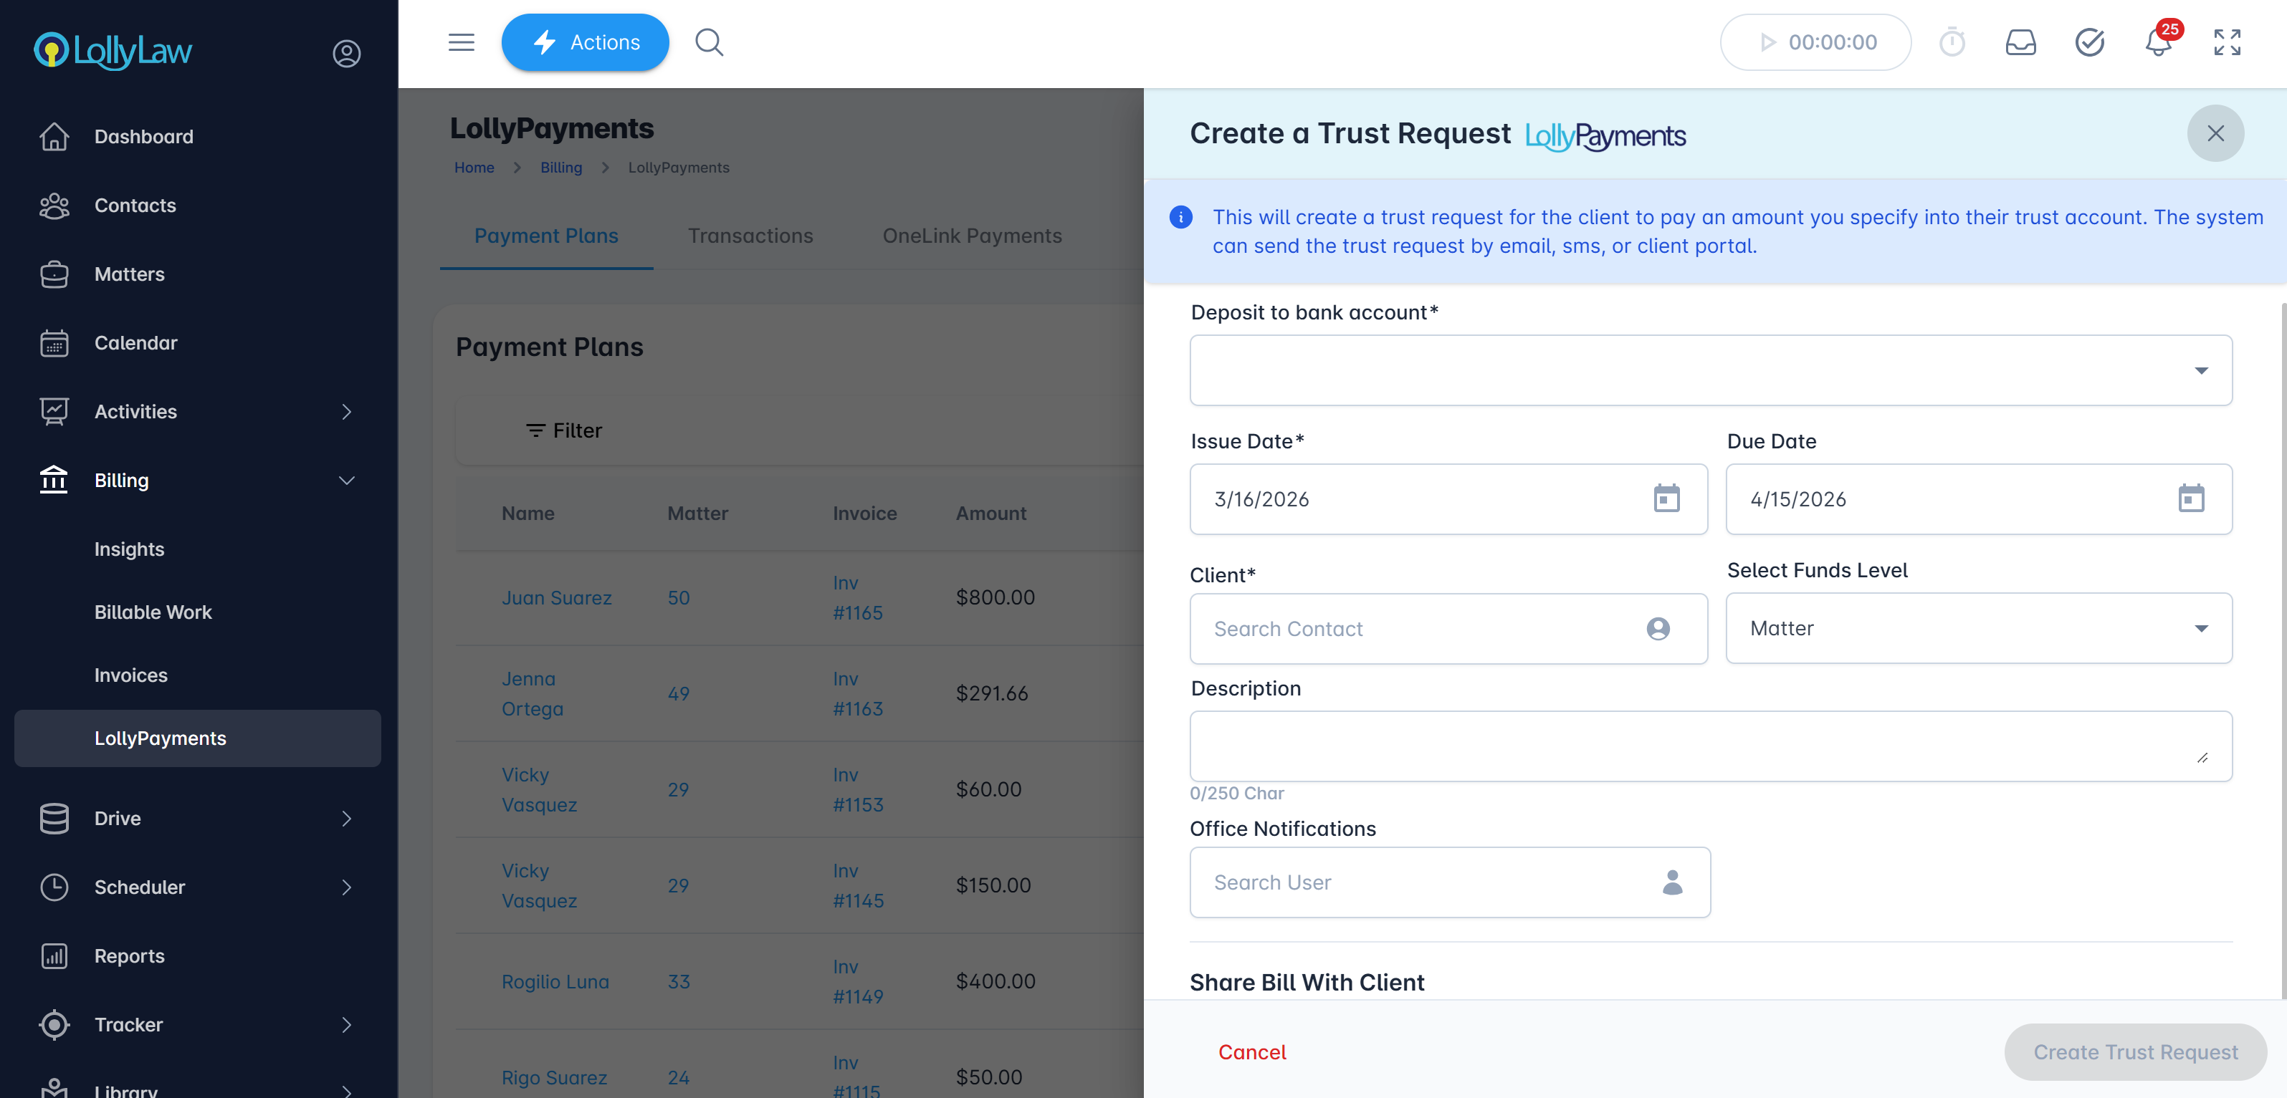Open the Issue Date calendar picker
The width and height of the screenshot is (2287, 1098).
click(1666, 499)
